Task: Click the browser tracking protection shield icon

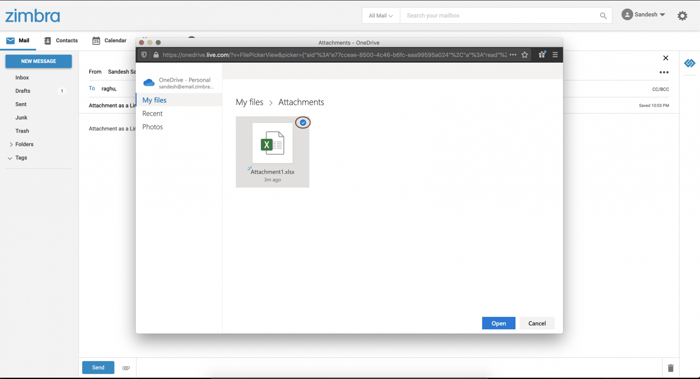Action: 144,55
